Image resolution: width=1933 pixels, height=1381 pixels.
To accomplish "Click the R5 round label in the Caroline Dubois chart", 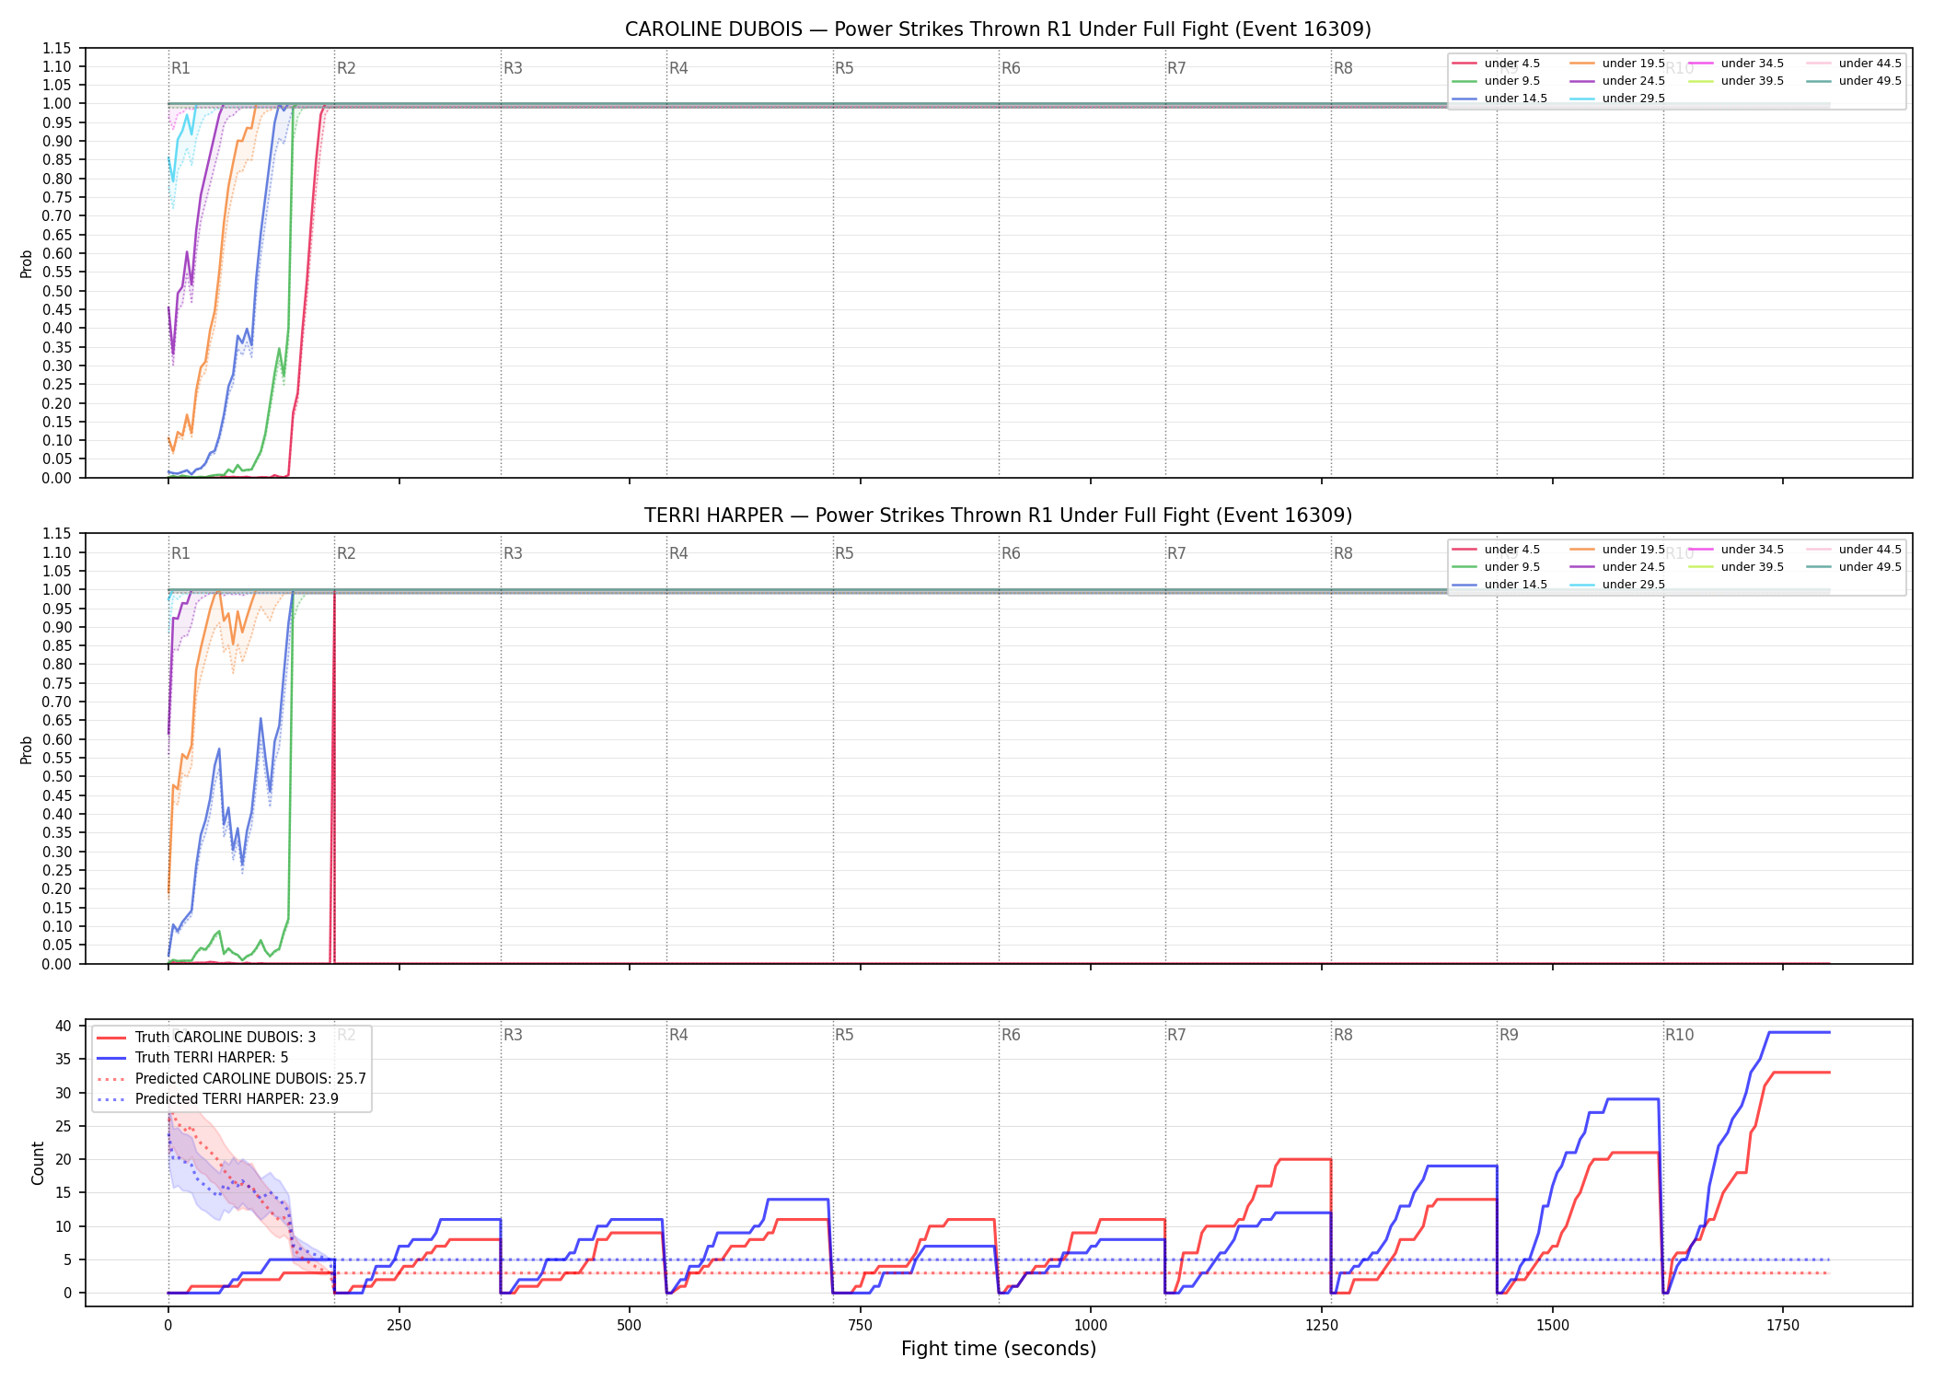I will click(x=844, y=68).
